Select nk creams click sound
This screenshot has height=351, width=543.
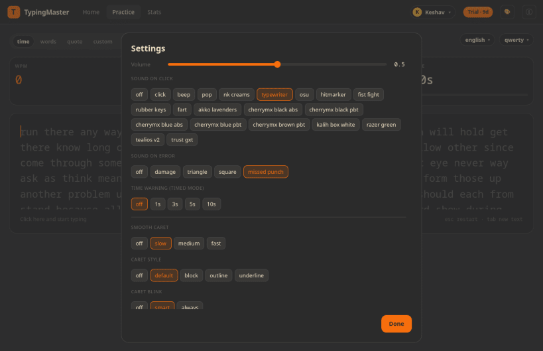(x=237, y=95)
